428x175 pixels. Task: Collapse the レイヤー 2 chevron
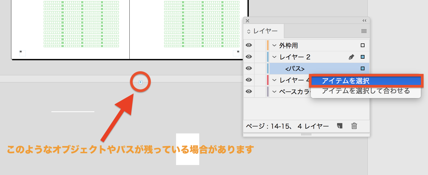tap(274, 57)
